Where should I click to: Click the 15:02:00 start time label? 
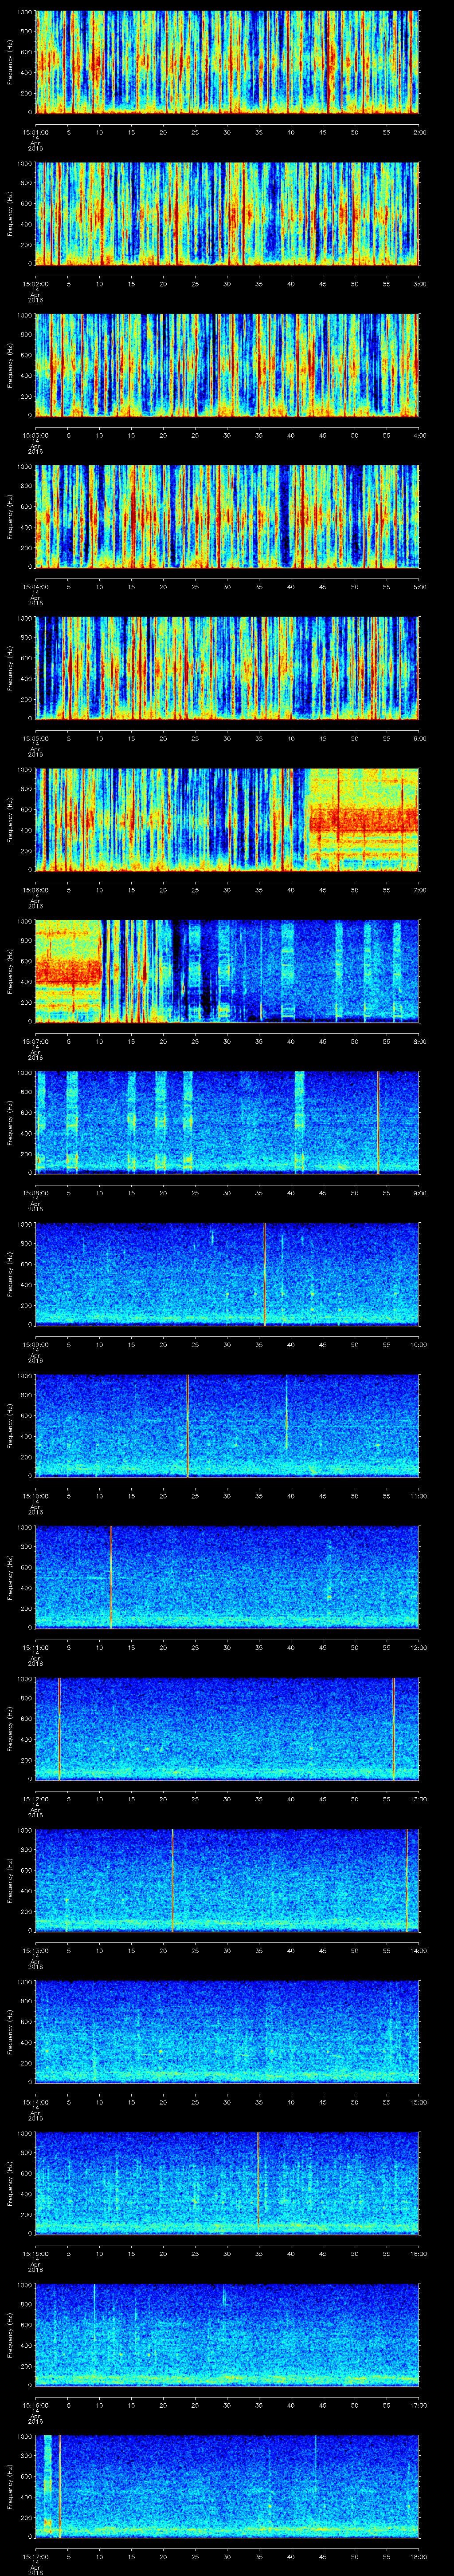(36, 284)
